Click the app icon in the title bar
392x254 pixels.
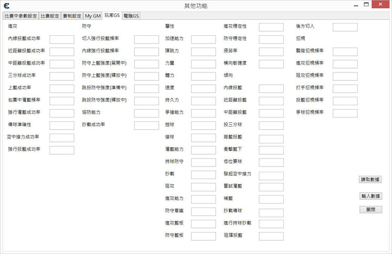point(6,6)
